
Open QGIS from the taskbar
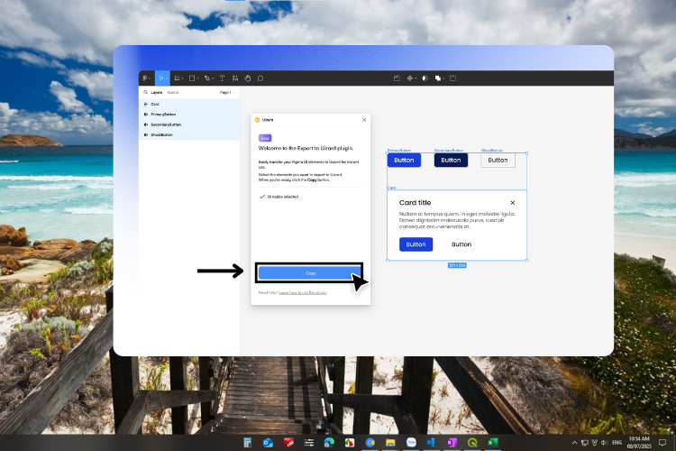tap(472, 442)
